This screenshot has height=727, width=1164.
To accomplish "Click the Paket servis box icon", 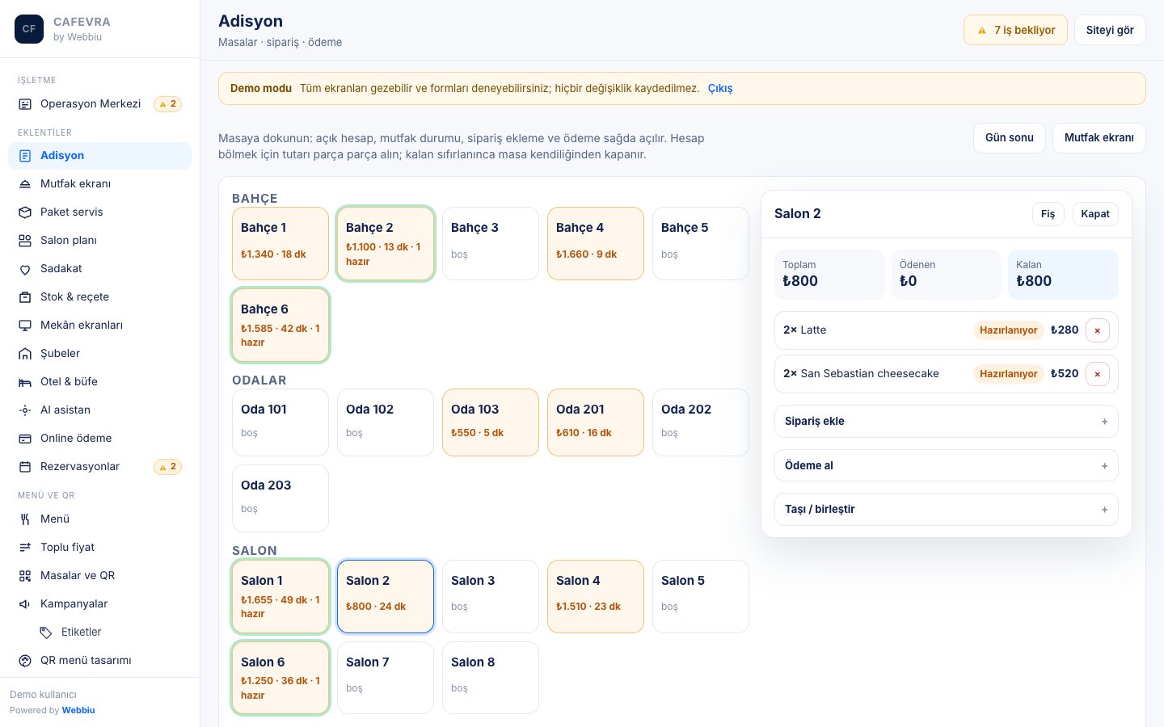I will [x=25, y=212].
